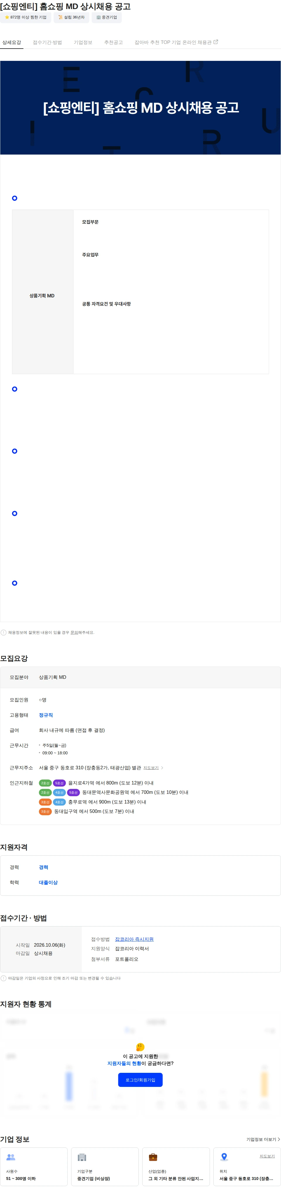Click 그 외 기타 분류 안된 사업지 text
281x1199 pixels.
click(x=176, y=1179)
